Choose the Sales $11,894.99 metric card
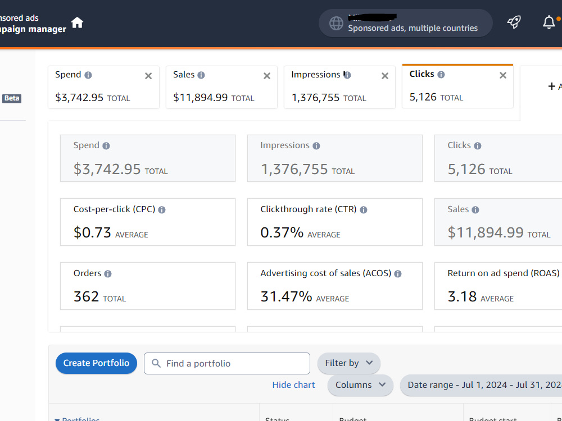 pos(498,222)
